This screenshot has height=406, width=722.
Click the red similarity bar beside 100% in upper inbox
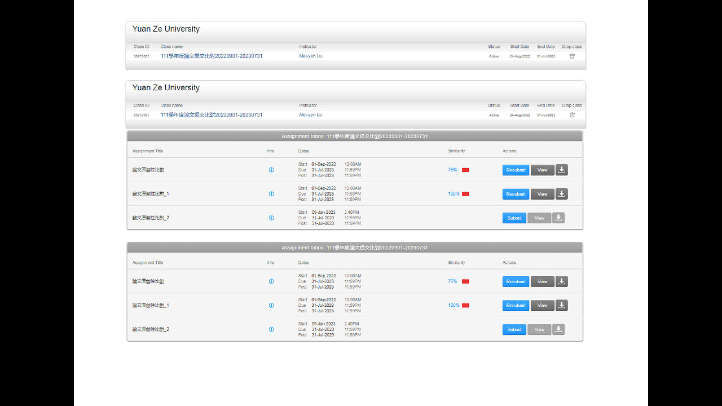(466, 194)
